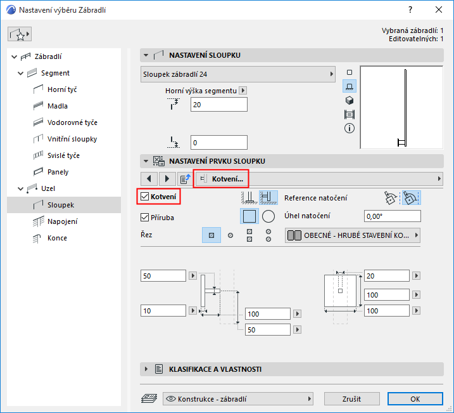Open the Kotvení page selector
Screen dimensions: 454x413
click(318, 179)
